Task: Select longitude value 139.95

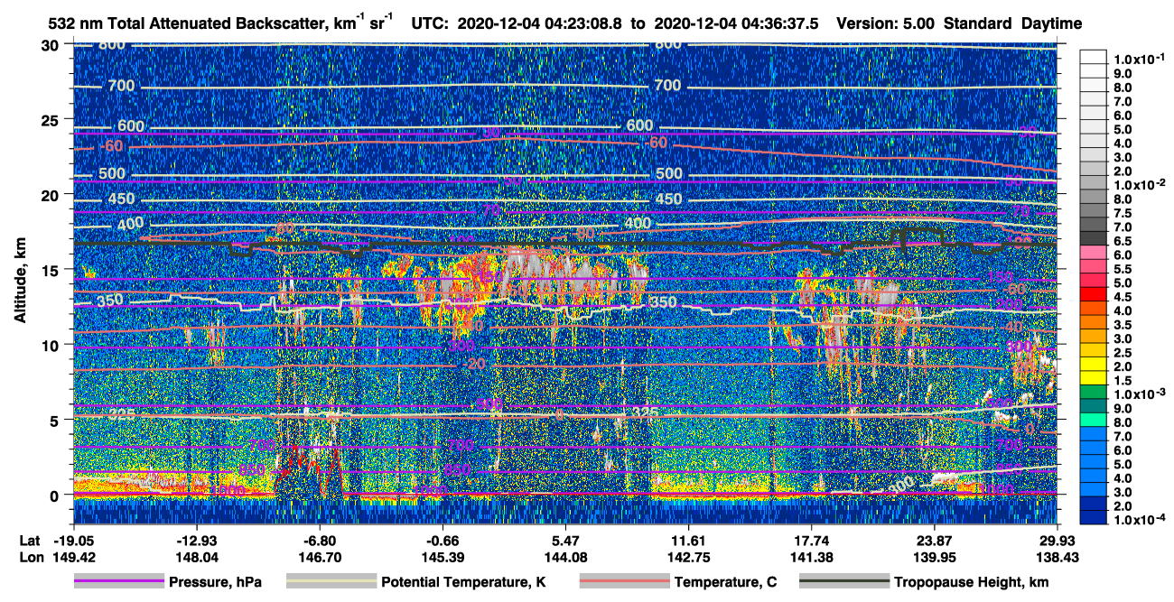Action: (x=935, y=557)
